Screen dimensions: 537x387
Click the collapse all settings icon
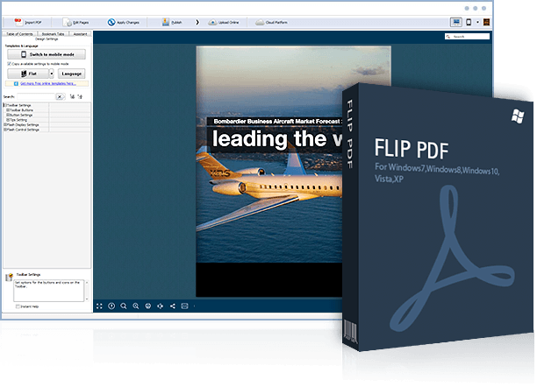[x=80, y=96]
